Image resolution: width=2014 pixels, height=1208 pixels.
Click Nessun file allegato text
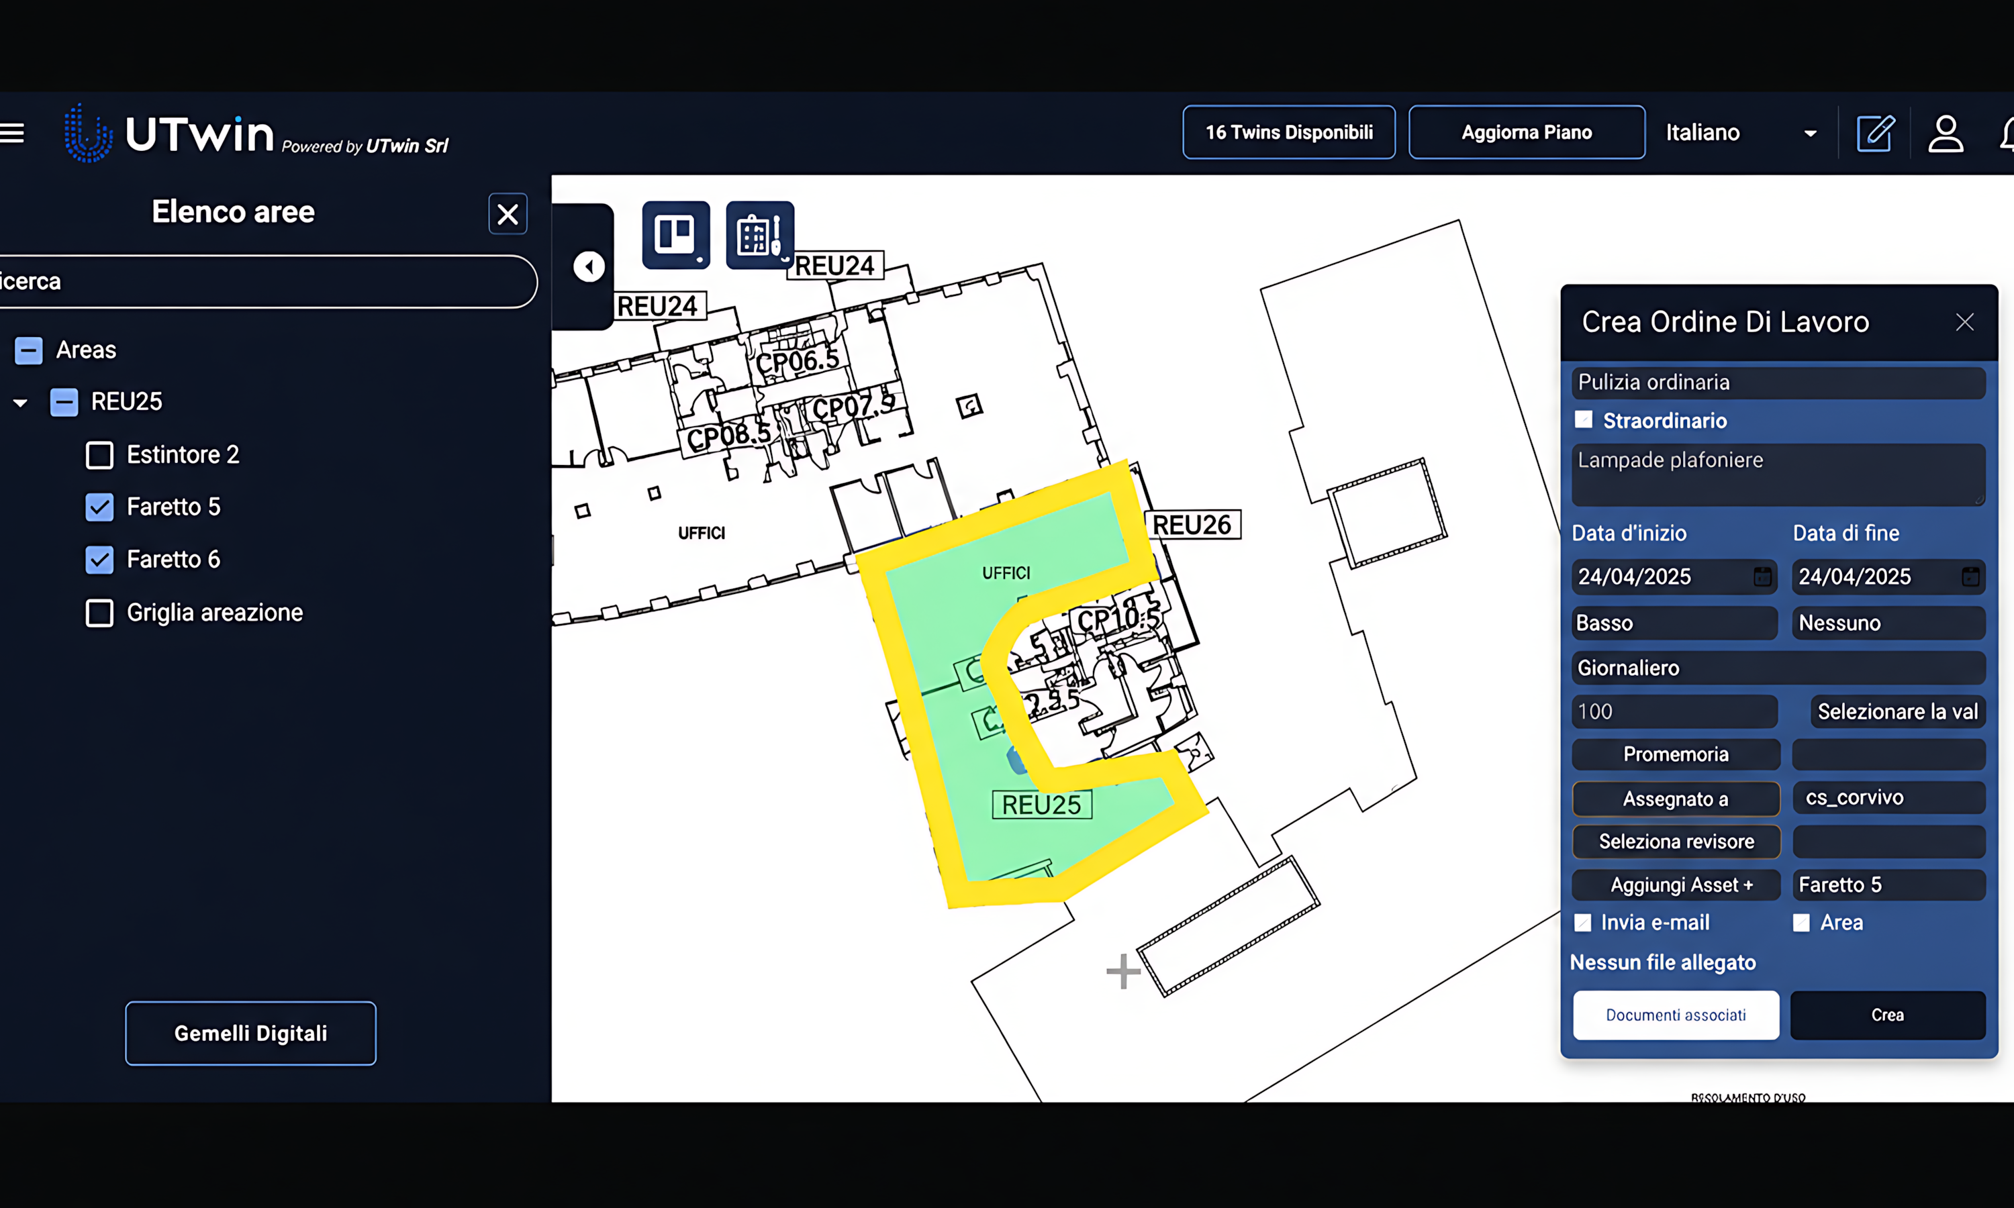1662,962
